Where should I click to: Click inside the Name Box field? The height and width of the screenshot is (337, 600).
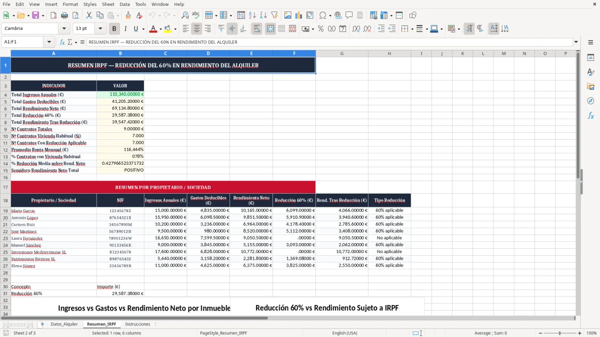(x=23, y=42)
